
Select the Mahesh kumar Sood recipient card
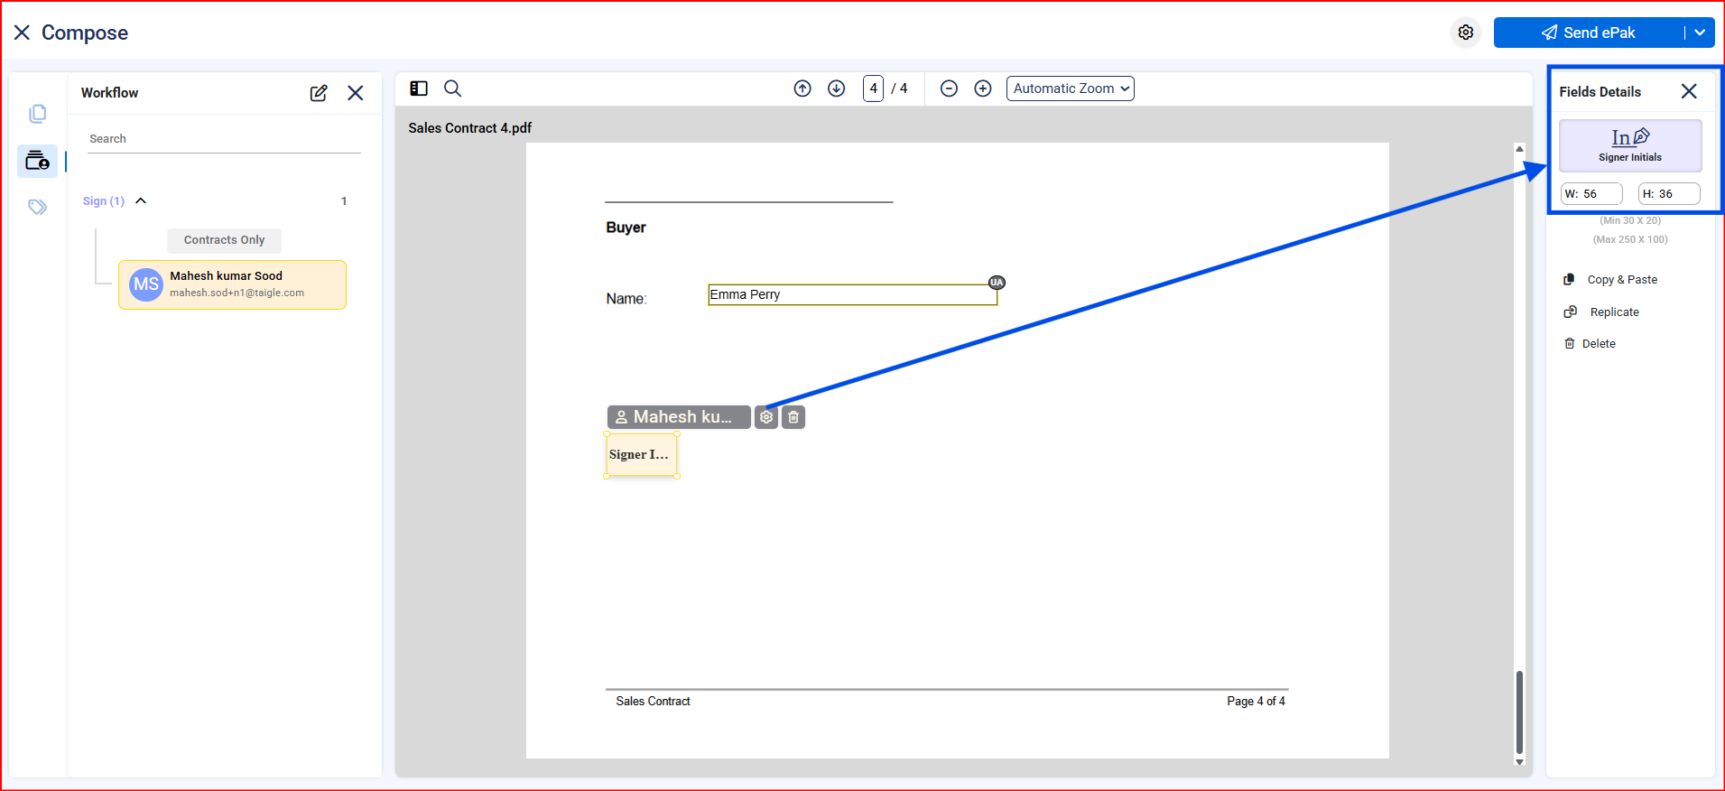[x=232, y=284]
